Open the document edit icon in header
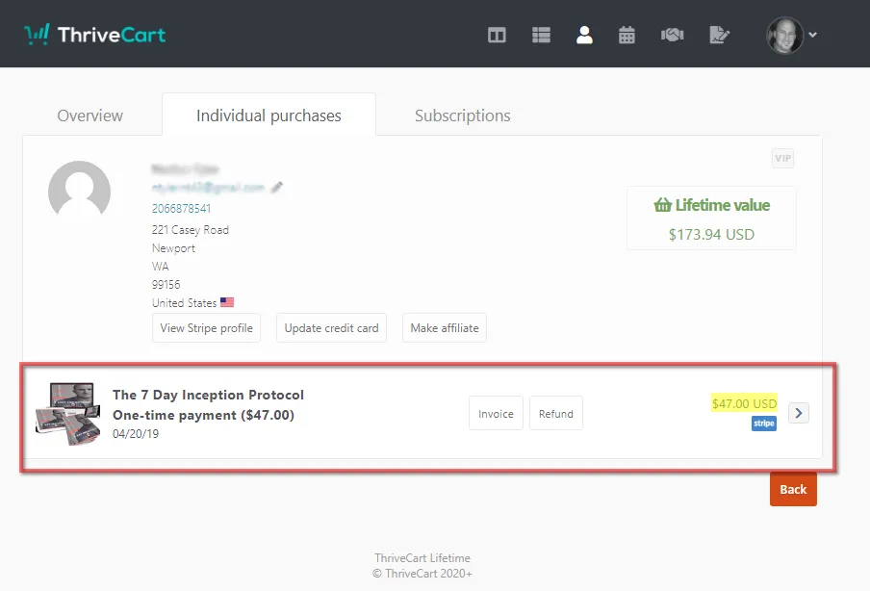Viewport: 870px width, 591px height. click(x=720, y=35)
